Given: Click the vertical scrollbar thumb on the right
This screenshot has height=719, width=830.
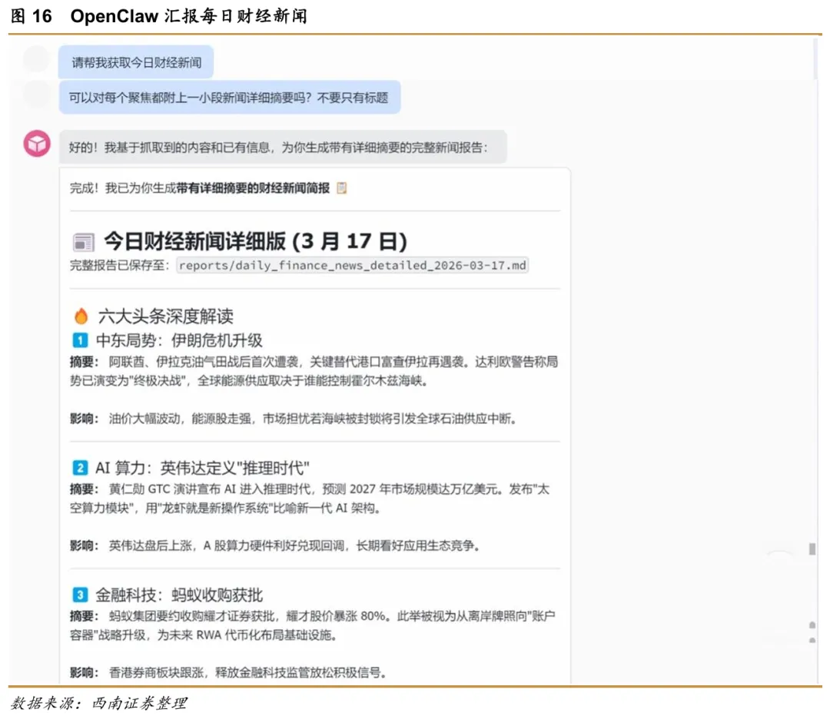Looking at the screenshot, I should (812, 548).
